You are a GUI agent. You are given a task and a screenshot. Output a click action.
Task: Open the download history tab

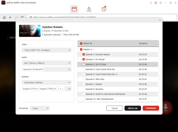[x=104, y=9]
